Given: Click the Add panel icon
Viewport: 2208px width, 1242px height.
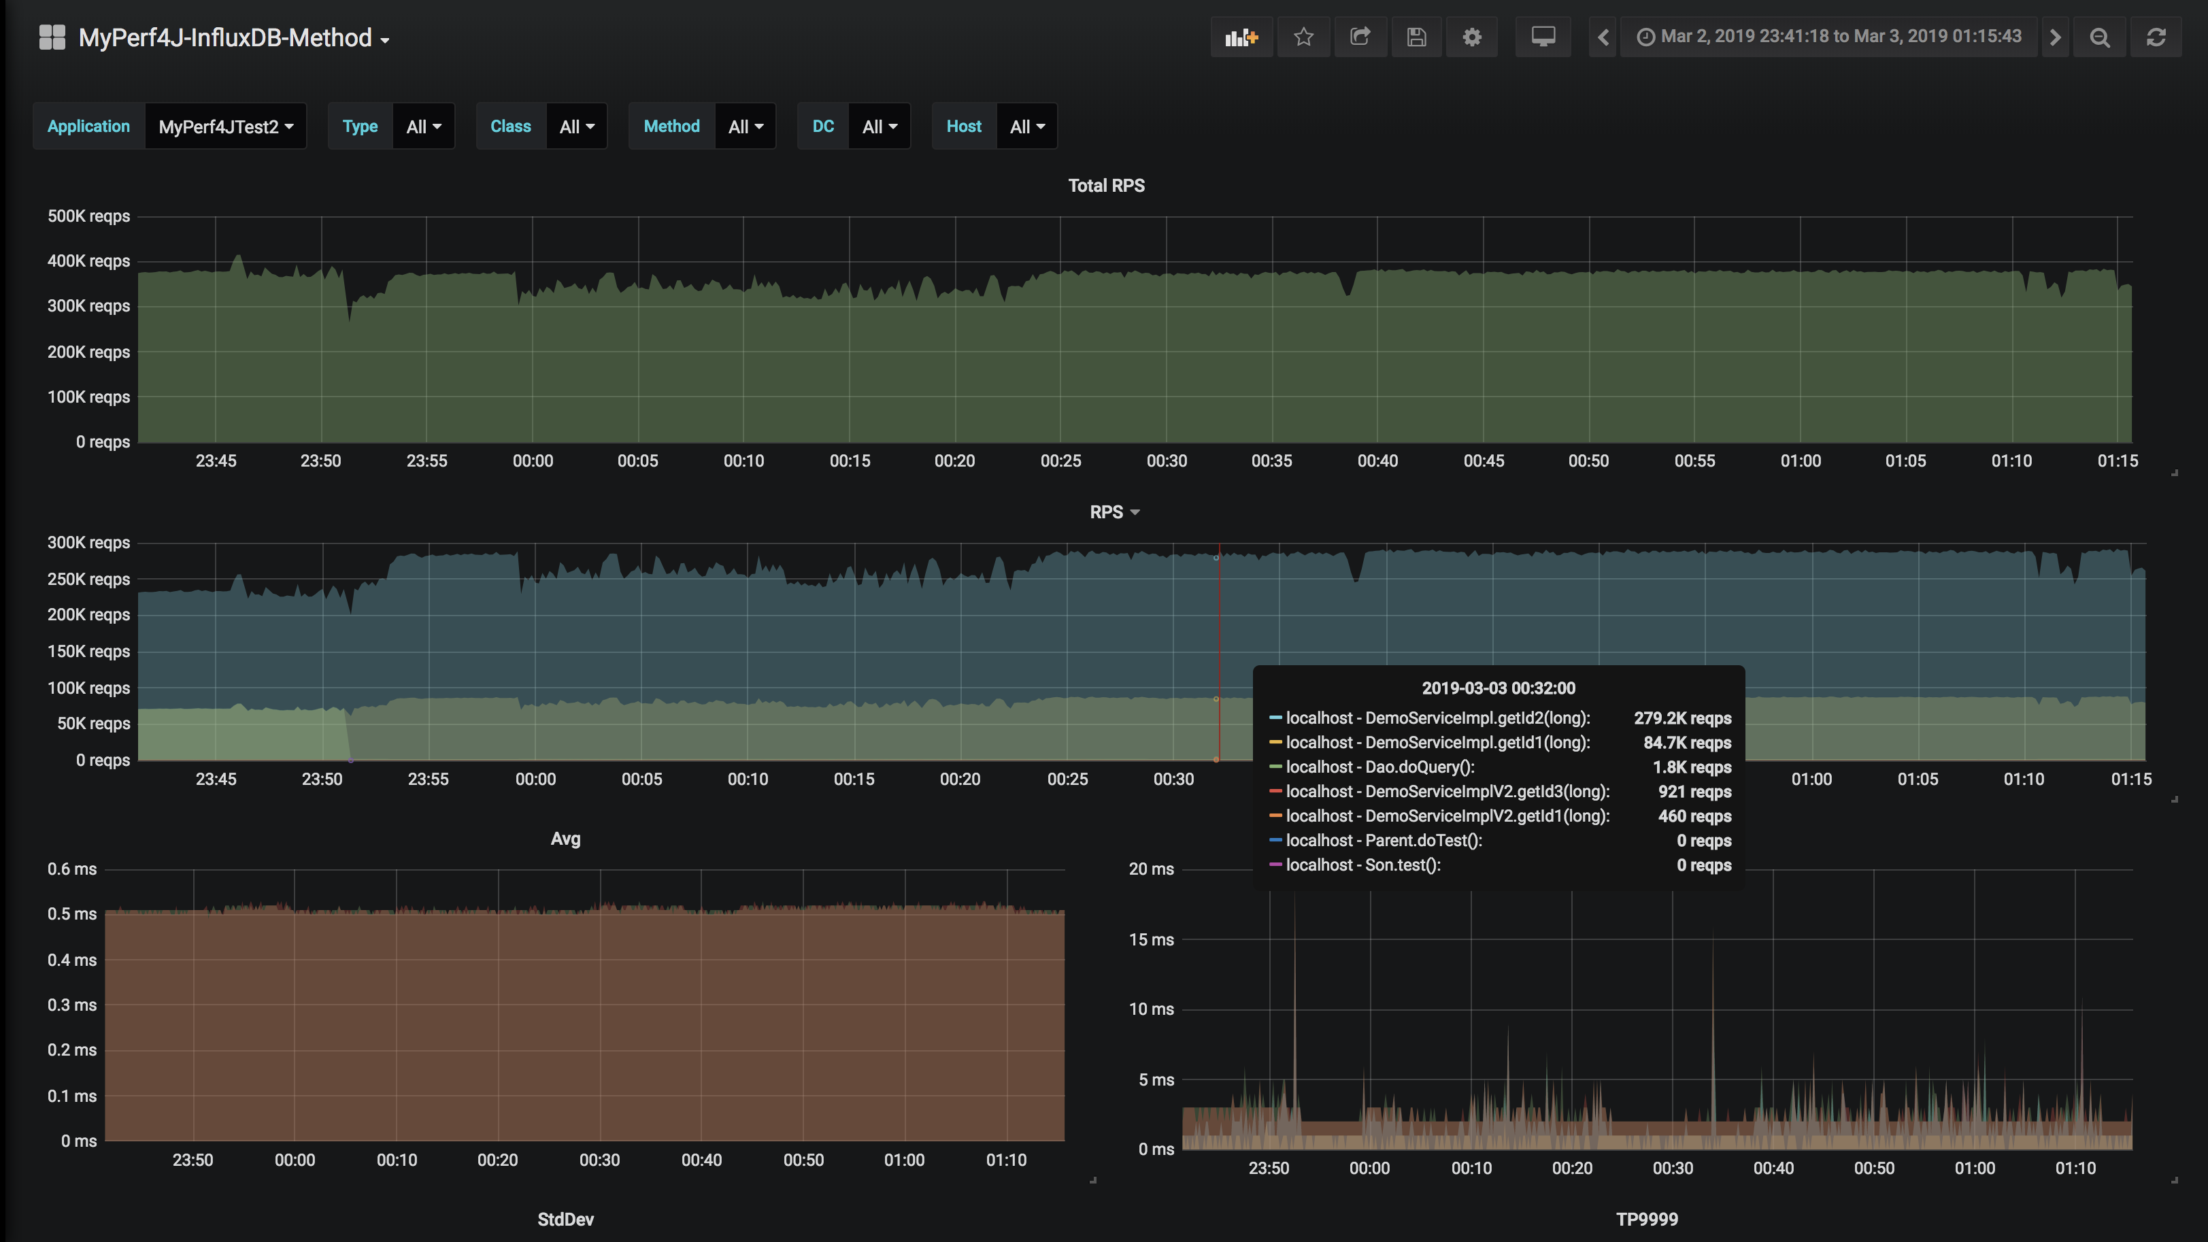Looking at the screenshot, I should [x=1241, y=37].
